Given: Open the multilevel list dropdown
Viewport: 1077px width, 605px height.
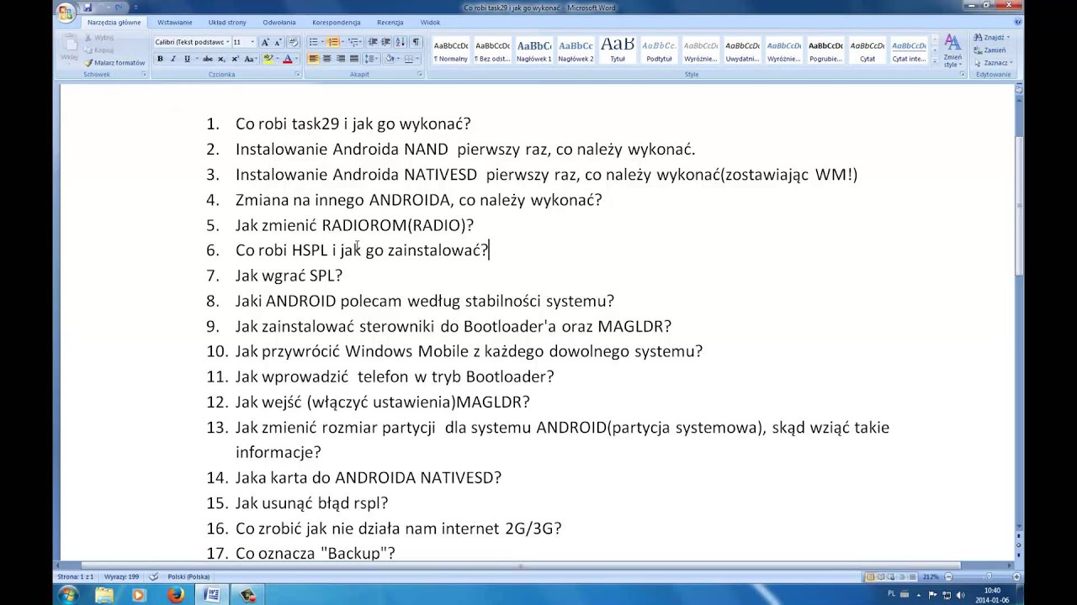Looking at the screenshot, I should coord(354,42).
